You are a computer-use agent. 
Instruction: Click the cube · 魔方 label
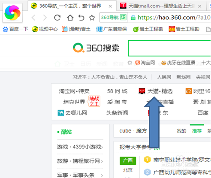click(x=133, y=131)
